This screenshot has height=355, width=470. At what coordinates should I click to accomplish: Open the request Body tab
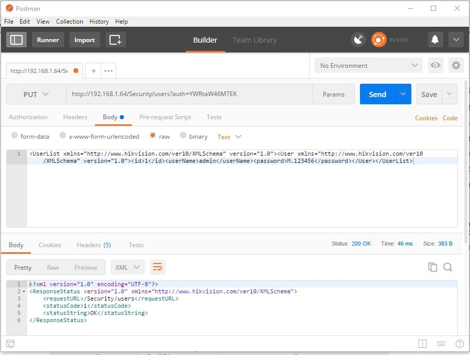pos(113,117)
